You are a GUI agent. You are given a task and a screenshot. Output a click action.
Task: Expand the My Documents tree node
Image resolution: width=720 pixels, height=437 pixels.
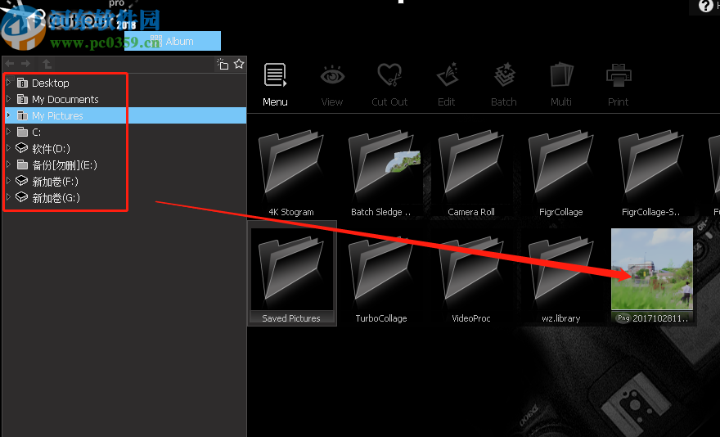pos(9,99)
